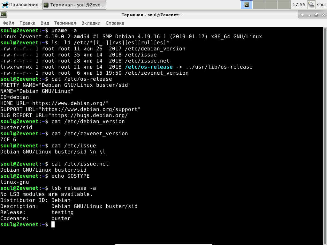Click the /etc/issue.net file listing row
This screenshot has width=327, height=245.
pyautogui.click(x=85, y=61)
